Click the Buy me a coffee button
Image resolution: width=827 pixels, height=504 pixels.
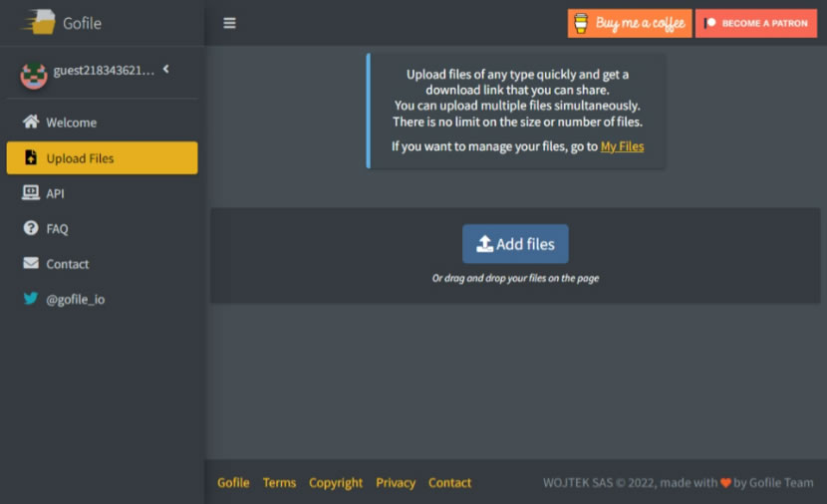(x=630, y=23)
